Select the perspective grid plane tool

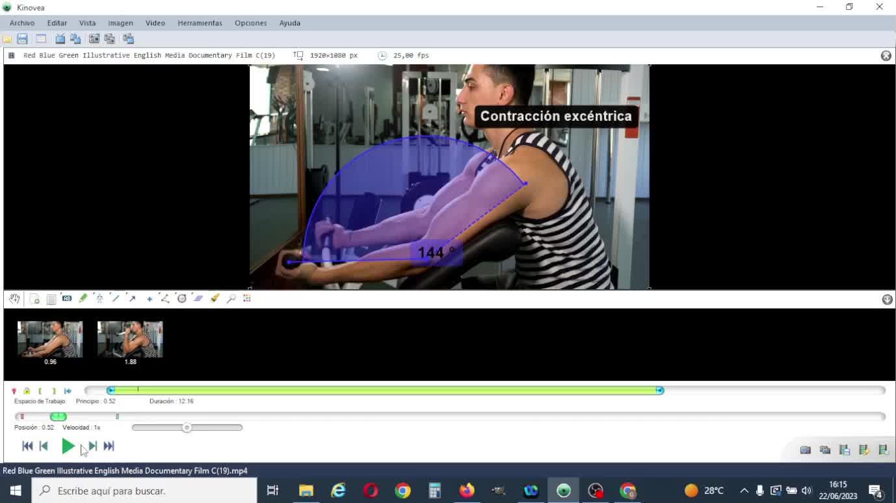(x=198, y=298)
